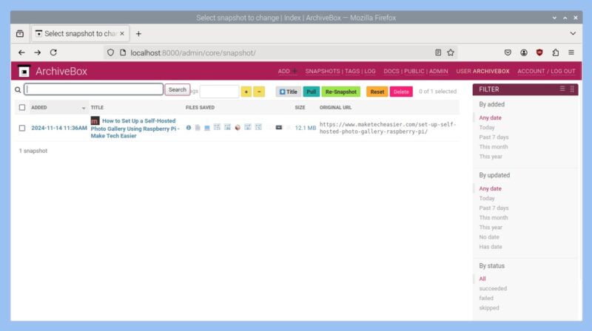The width and height of the screenshot is (592, 331).
Task: Filter By added: Past 7 days
Action: [x=494, y=137]
